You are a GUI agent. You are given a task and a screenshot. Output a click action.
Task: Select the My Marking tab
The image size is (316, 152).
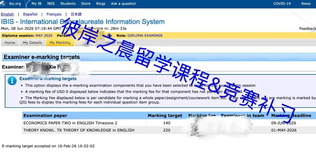coord(60,43)
